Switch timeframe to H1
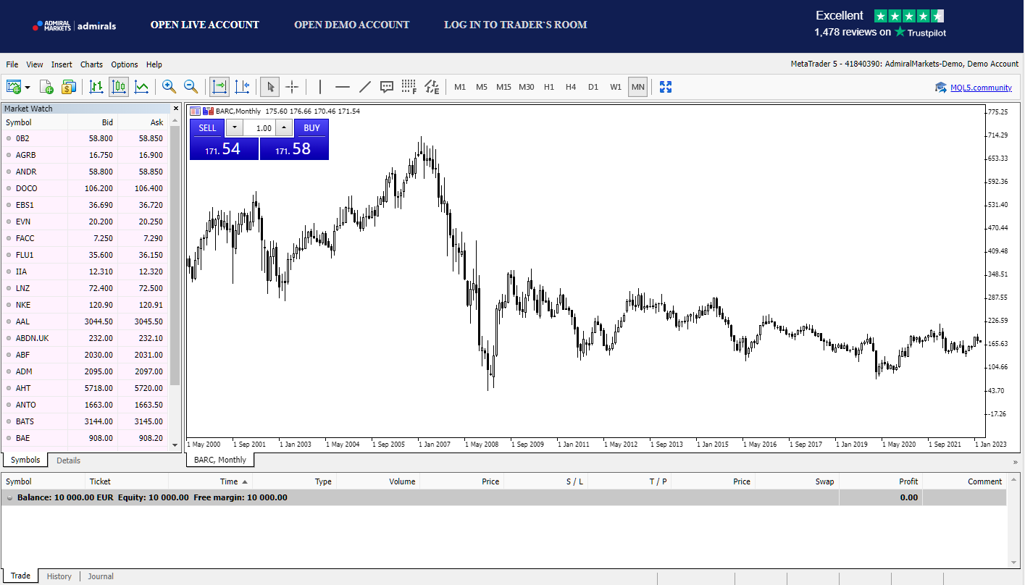The image size is (1025, 585). (x=549, y=87)
